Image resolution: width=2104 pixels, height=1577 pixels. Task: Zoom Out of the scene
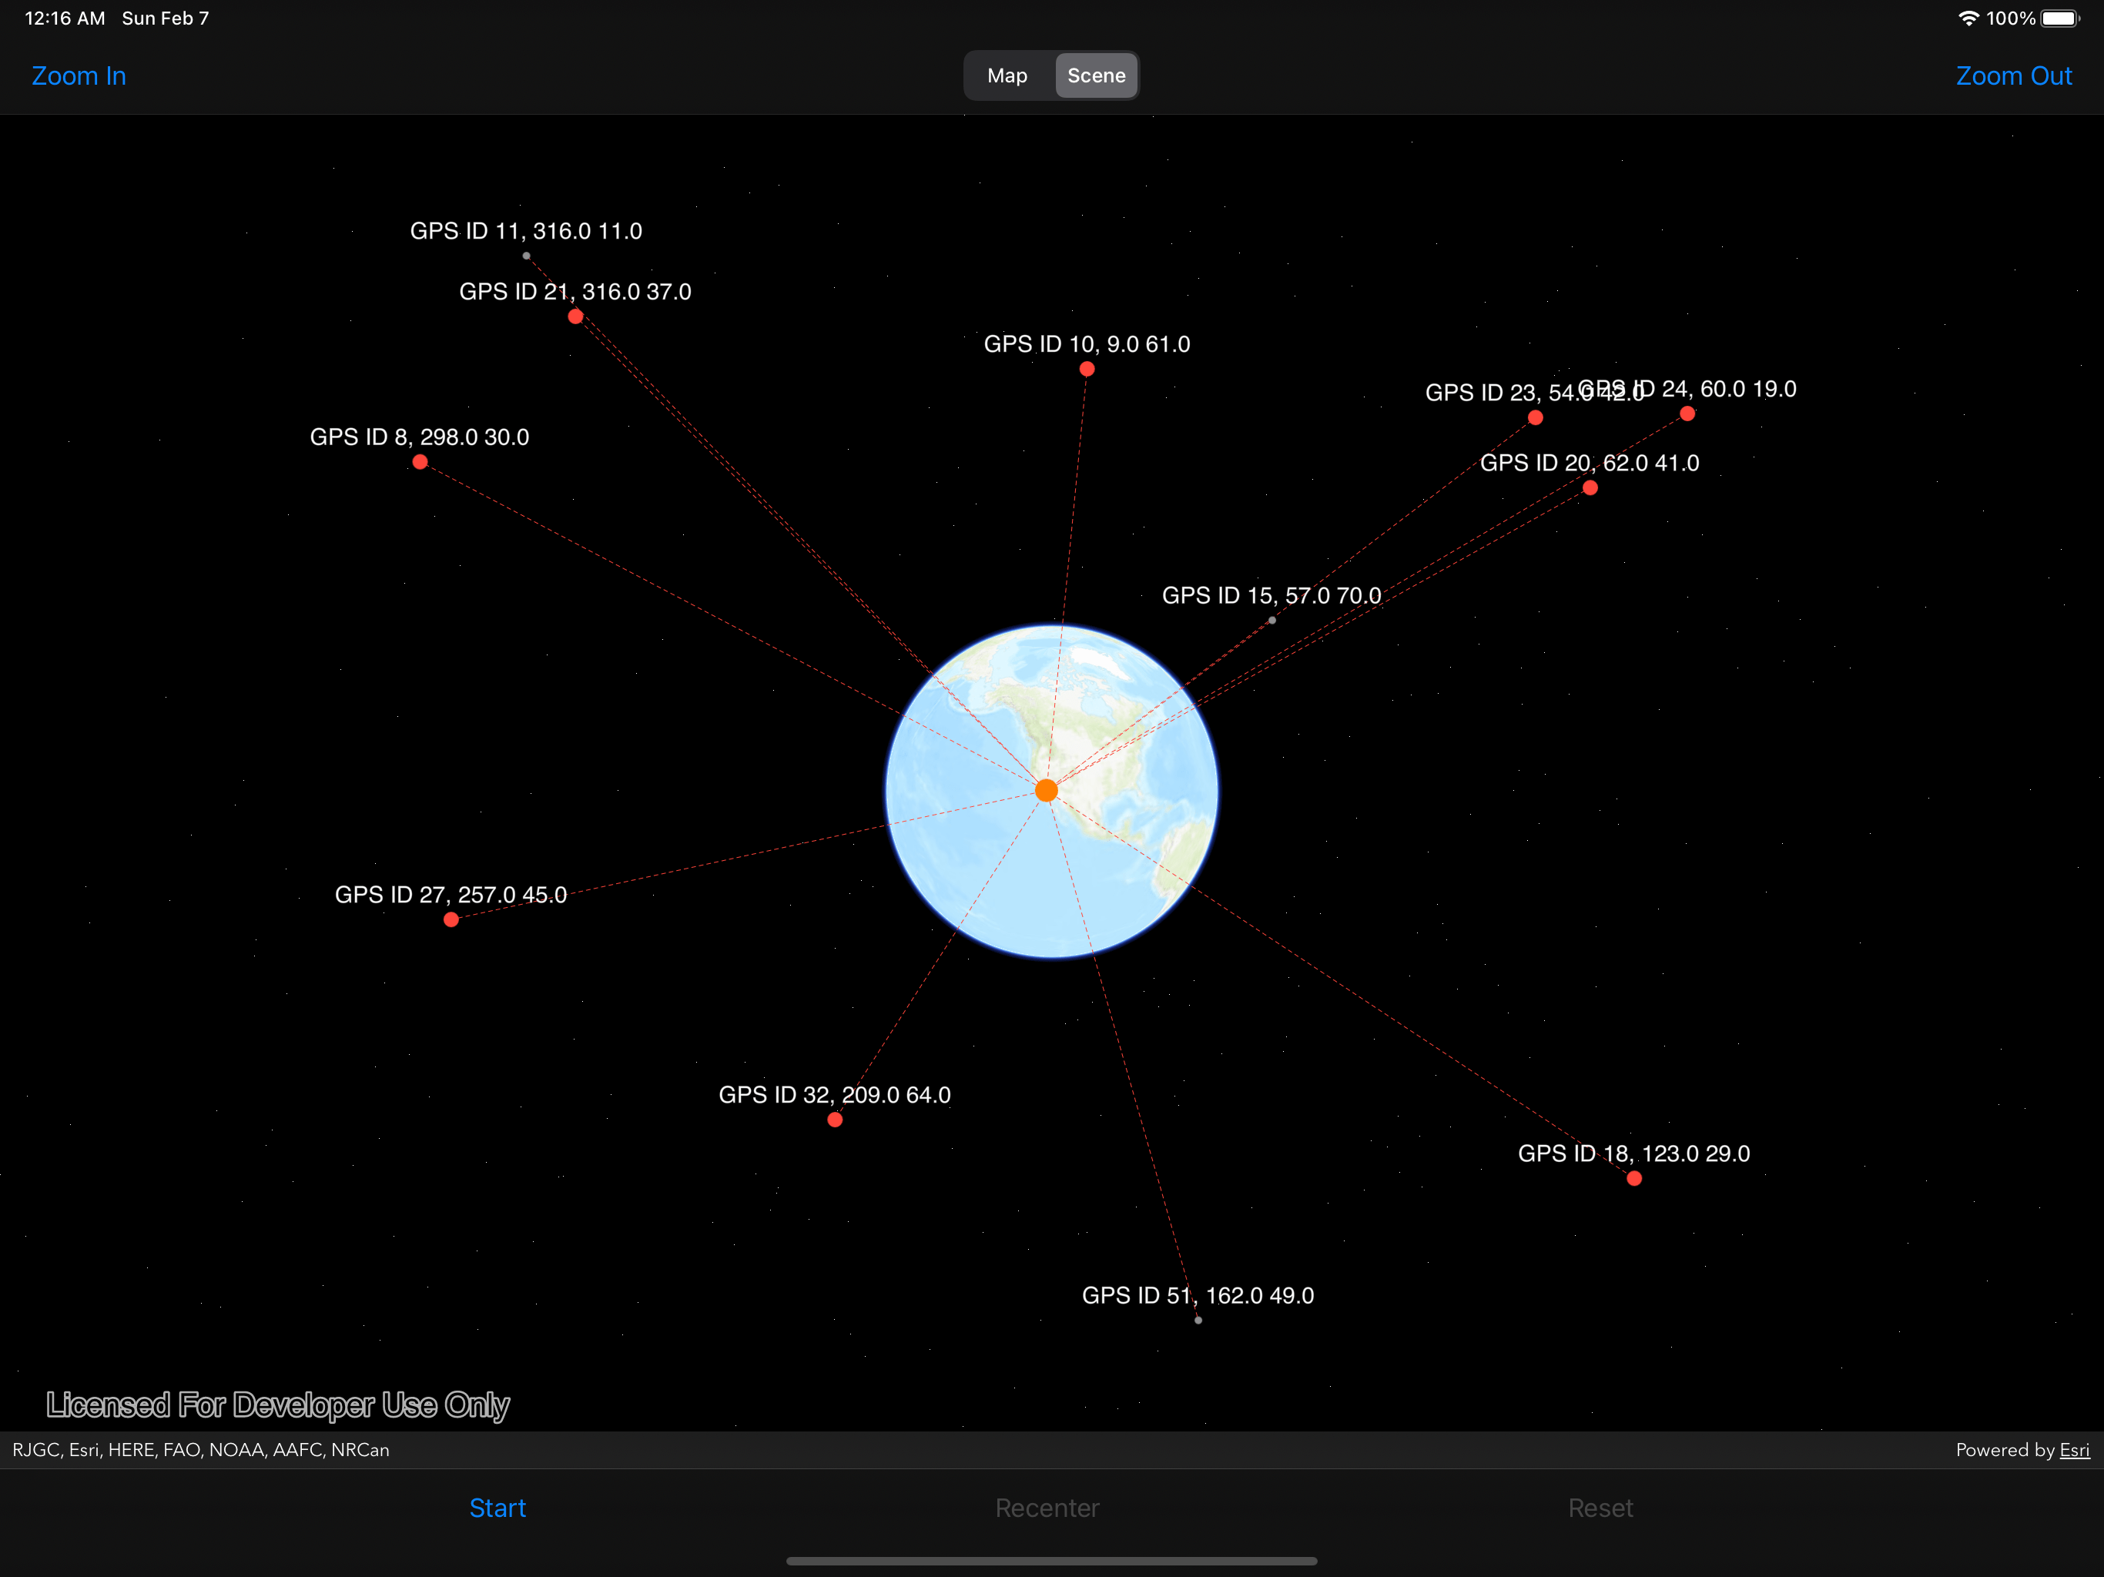(2014, 75)
